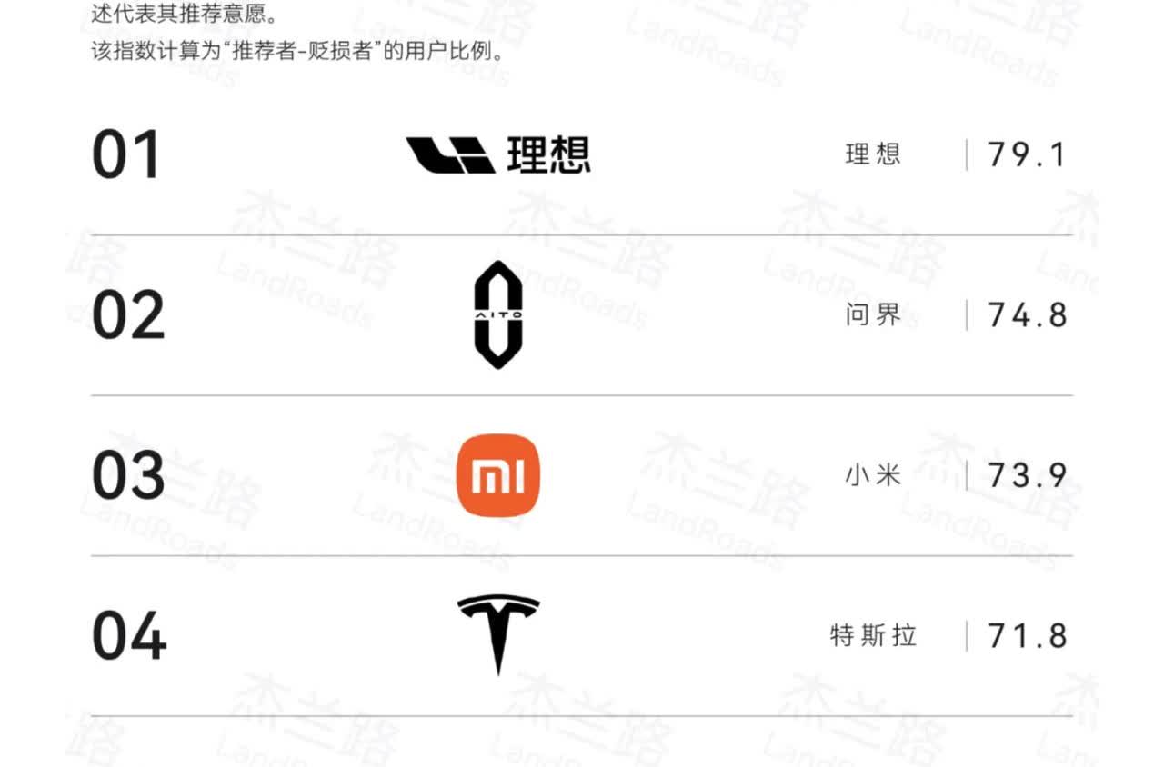This screenshot has width=1164, height=767.
Task: Click the 问界 brand name label
Action: pos(873,314)
